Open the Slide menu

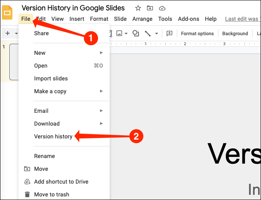tap(120, 19)
